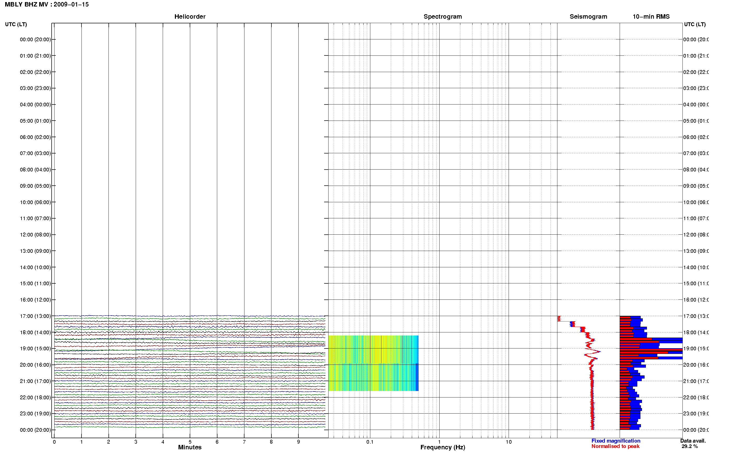Click the '10-min RMS' panel heading
The image size is (738, 461).
651,17
